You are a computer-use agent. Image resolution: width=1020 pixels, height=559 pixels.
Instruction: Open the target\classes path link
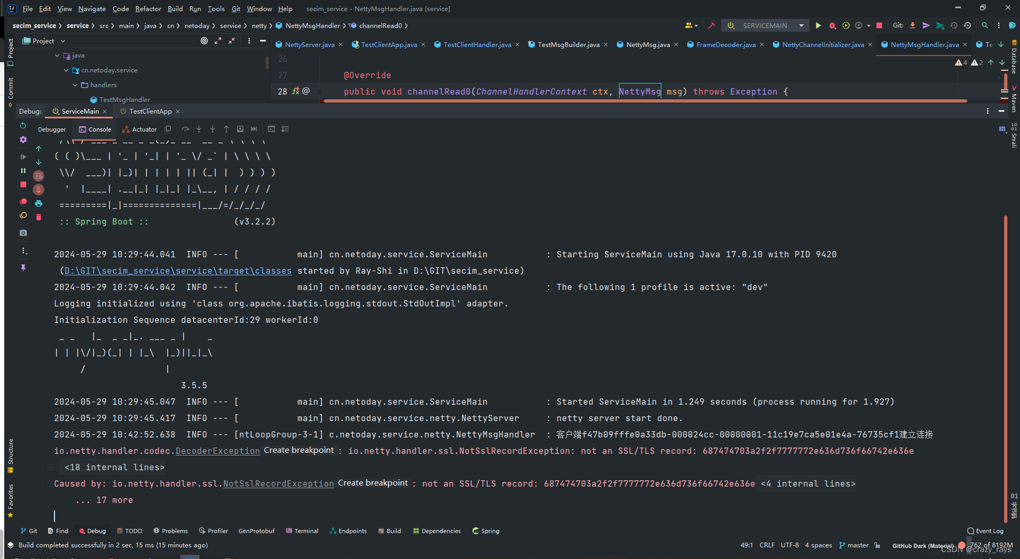178,271
